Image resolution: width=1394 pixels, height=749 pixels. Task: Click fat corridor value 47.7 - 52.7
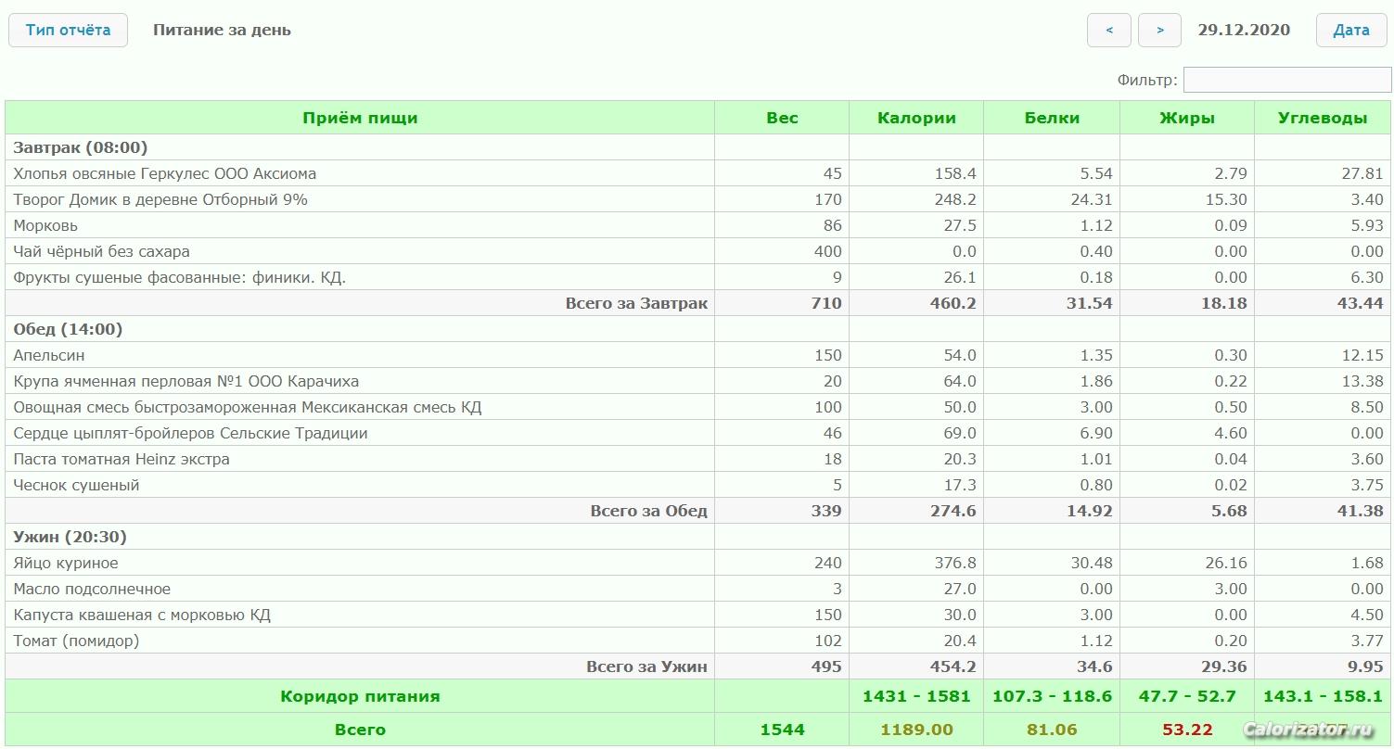(x=1187, y=696)
